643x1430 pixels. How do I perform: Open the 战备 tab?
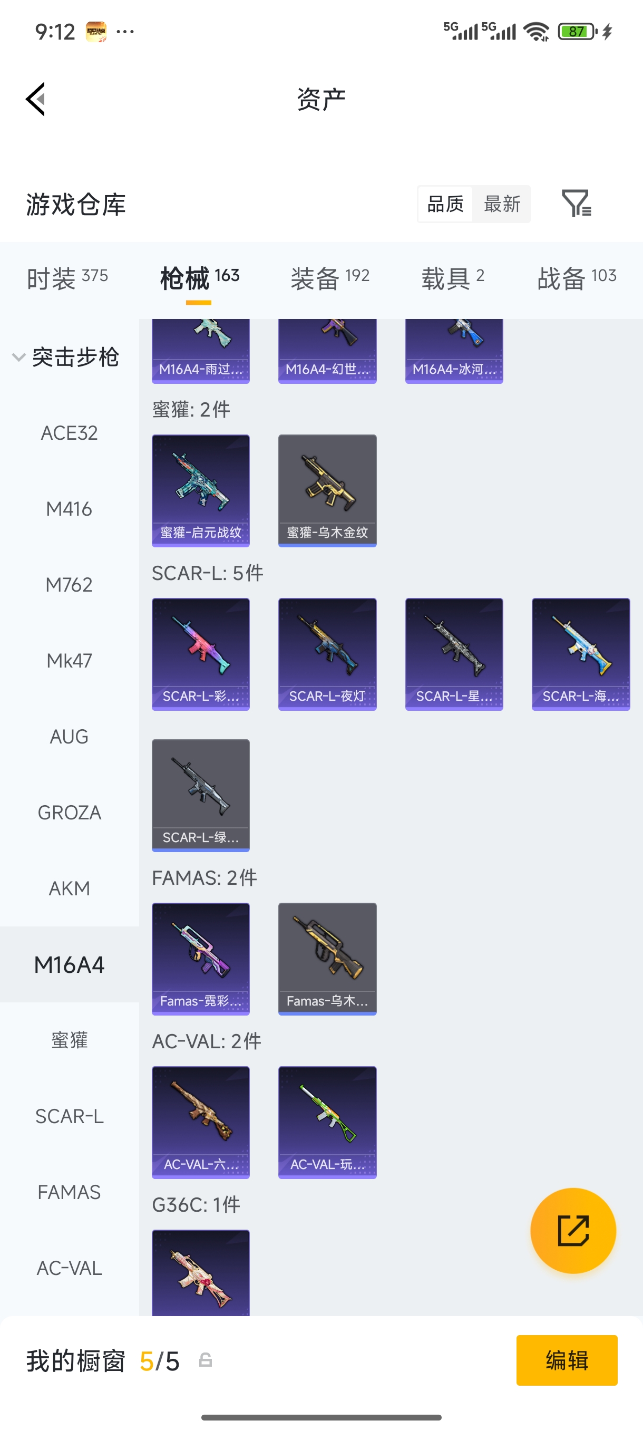click(x=577, y=277)
